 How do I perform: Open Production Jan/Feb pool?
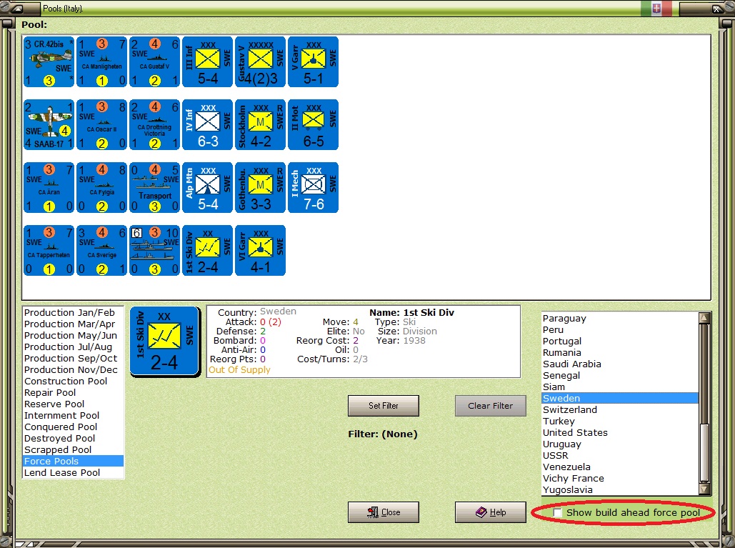pos(73,313)
